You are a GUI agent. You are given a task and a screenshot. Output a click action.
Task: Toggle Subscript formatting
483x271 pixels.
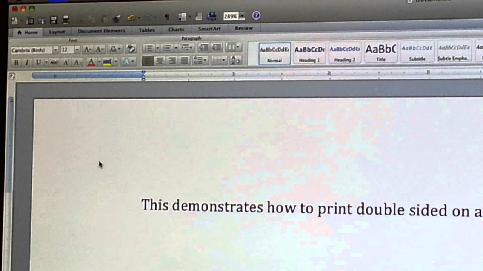point(77,62)
